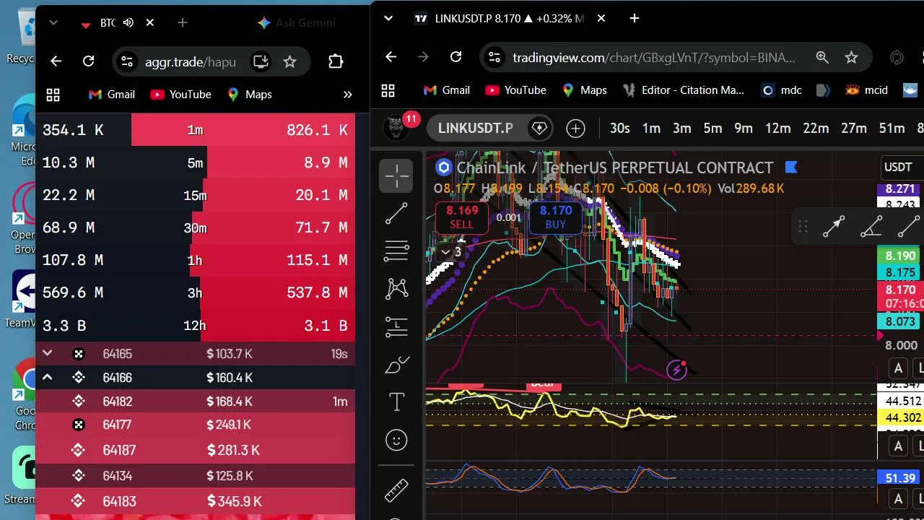Toggle auto scale A on 44.302 indicator pane

(x=898, y=446)
